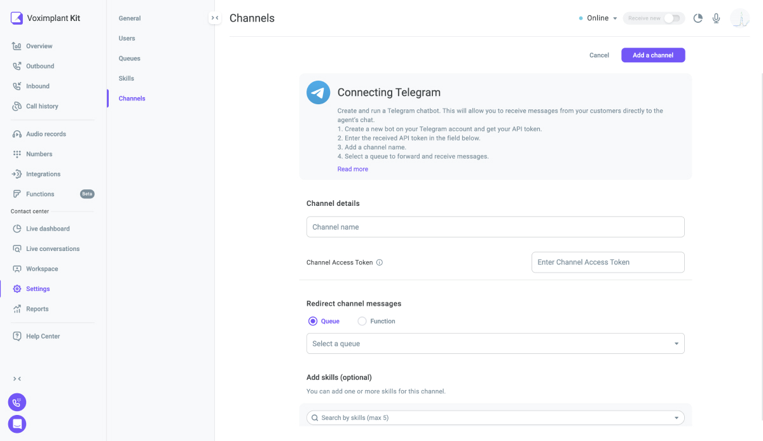Click the Voximplant Kit logo icon
Viewport: 763px width, 441px height.
pyautogui.click(x=17, y=18)
